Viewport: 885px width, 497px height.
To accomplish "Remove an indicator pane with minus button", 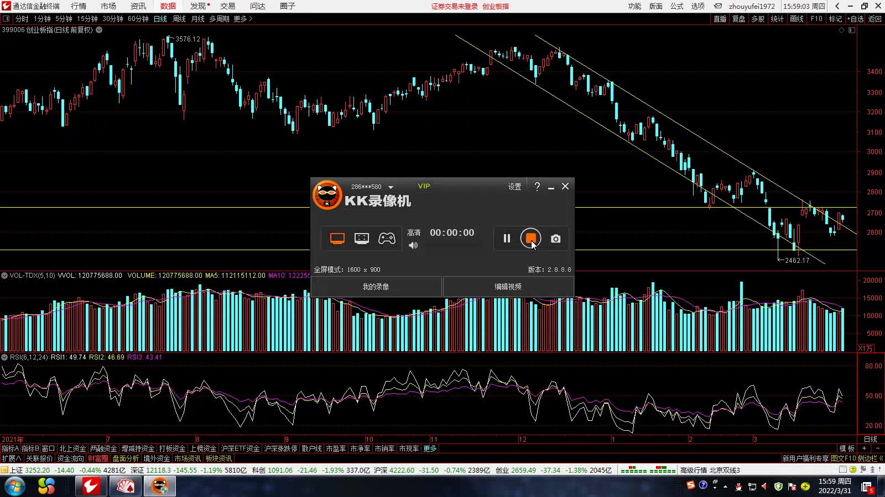I will tap(877, 448).
